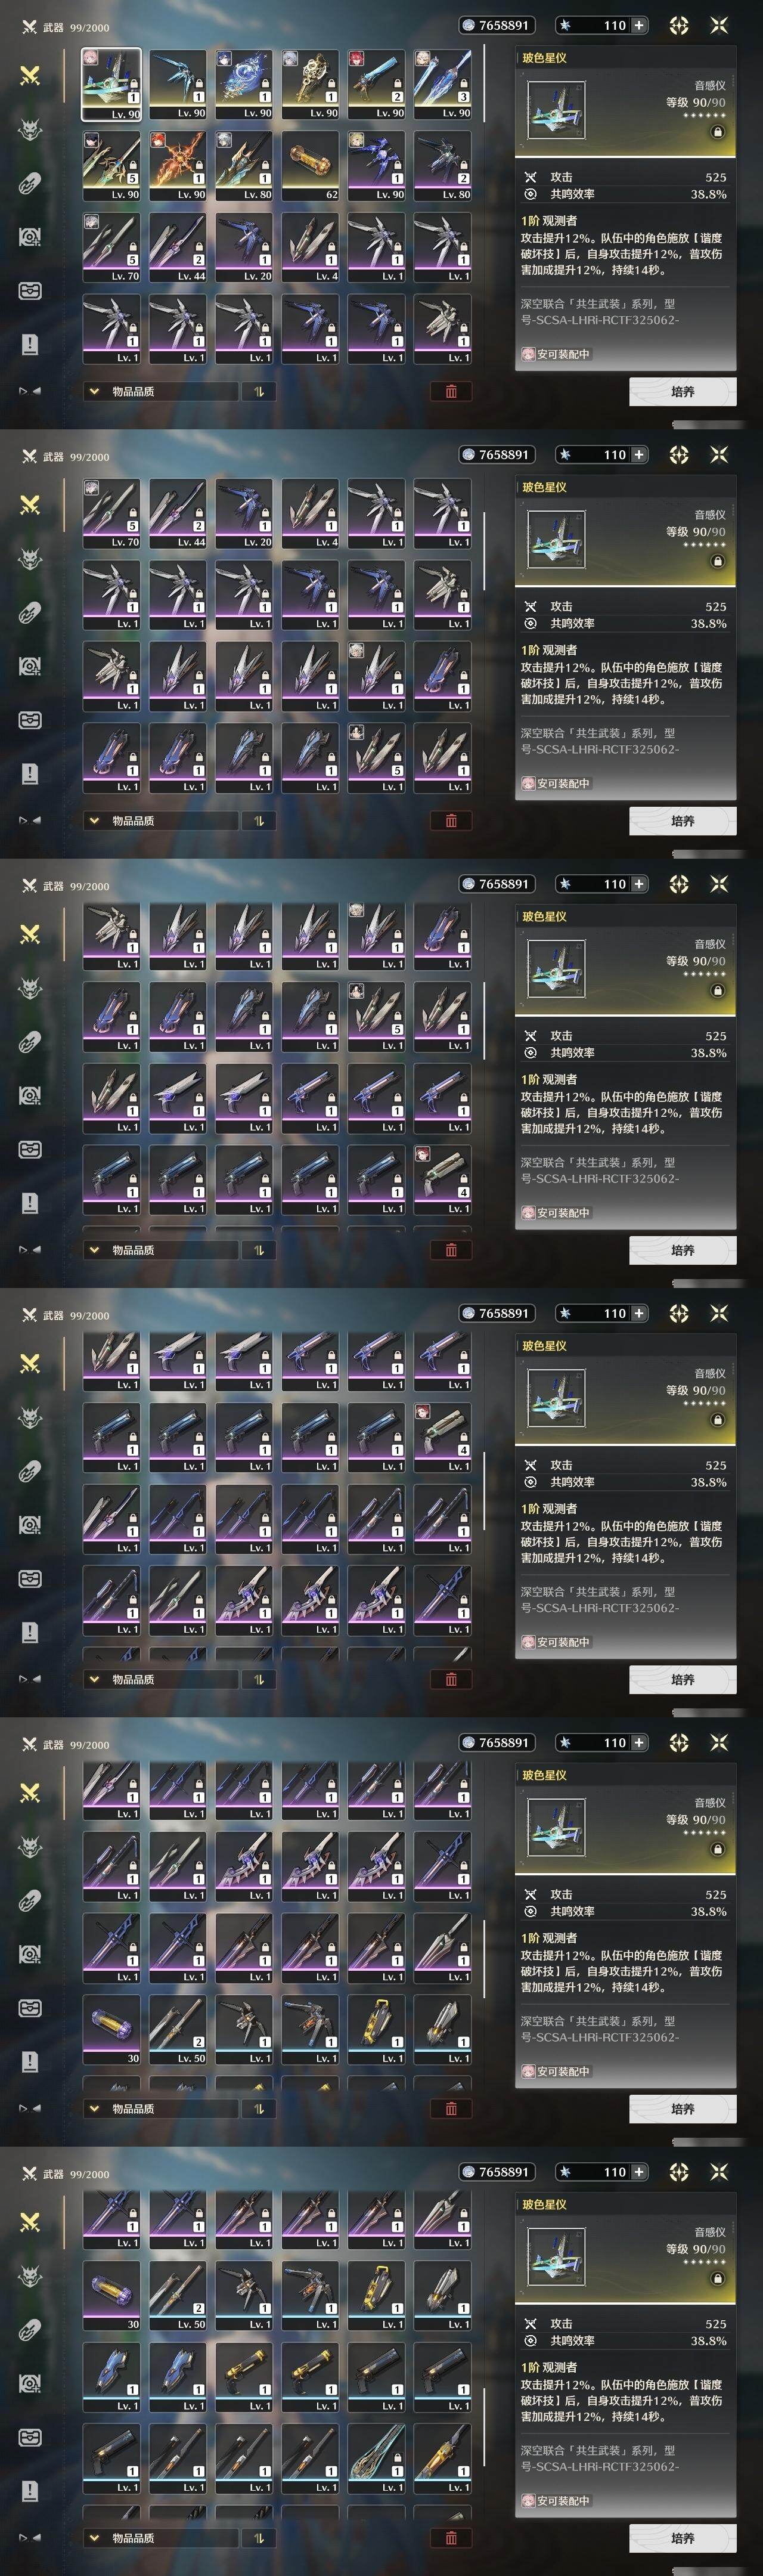Toggle the lock on topmost 玻色星仪 detail card
The image size is (763, 2576).
(x=718, y=132)
